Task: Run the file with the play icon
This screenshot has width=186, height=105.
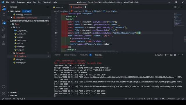Action: point(175,7)
